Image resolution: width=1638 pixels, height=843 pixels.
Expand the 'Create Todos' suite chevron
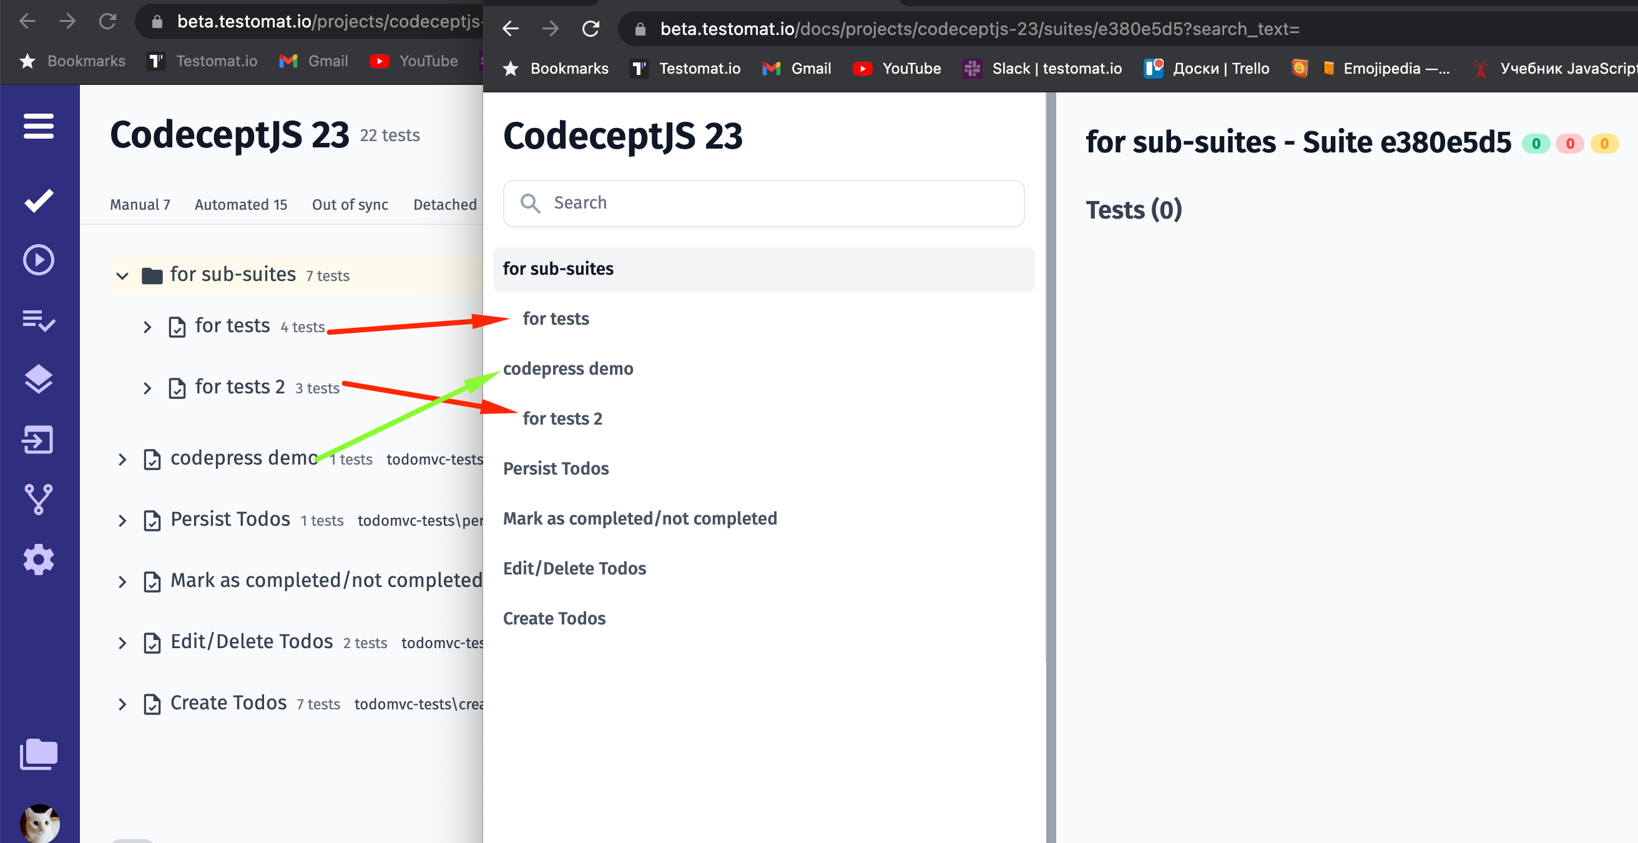123,704
